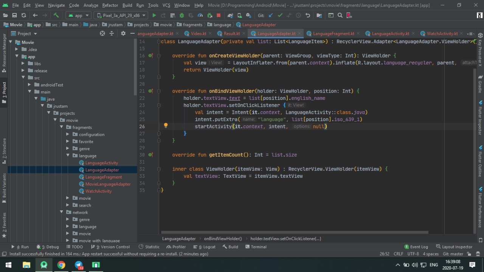Open the VCS menu

pos(166,5)
